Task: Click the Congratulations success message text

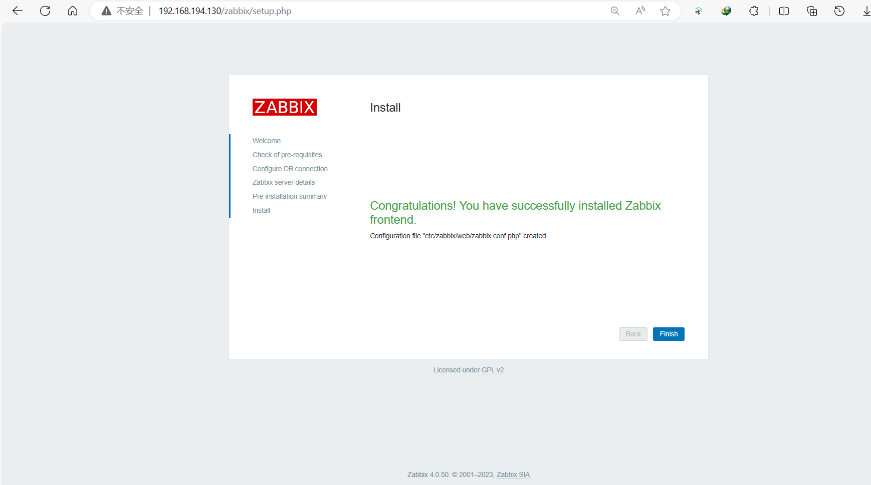Action: click(x=515, y=213)
